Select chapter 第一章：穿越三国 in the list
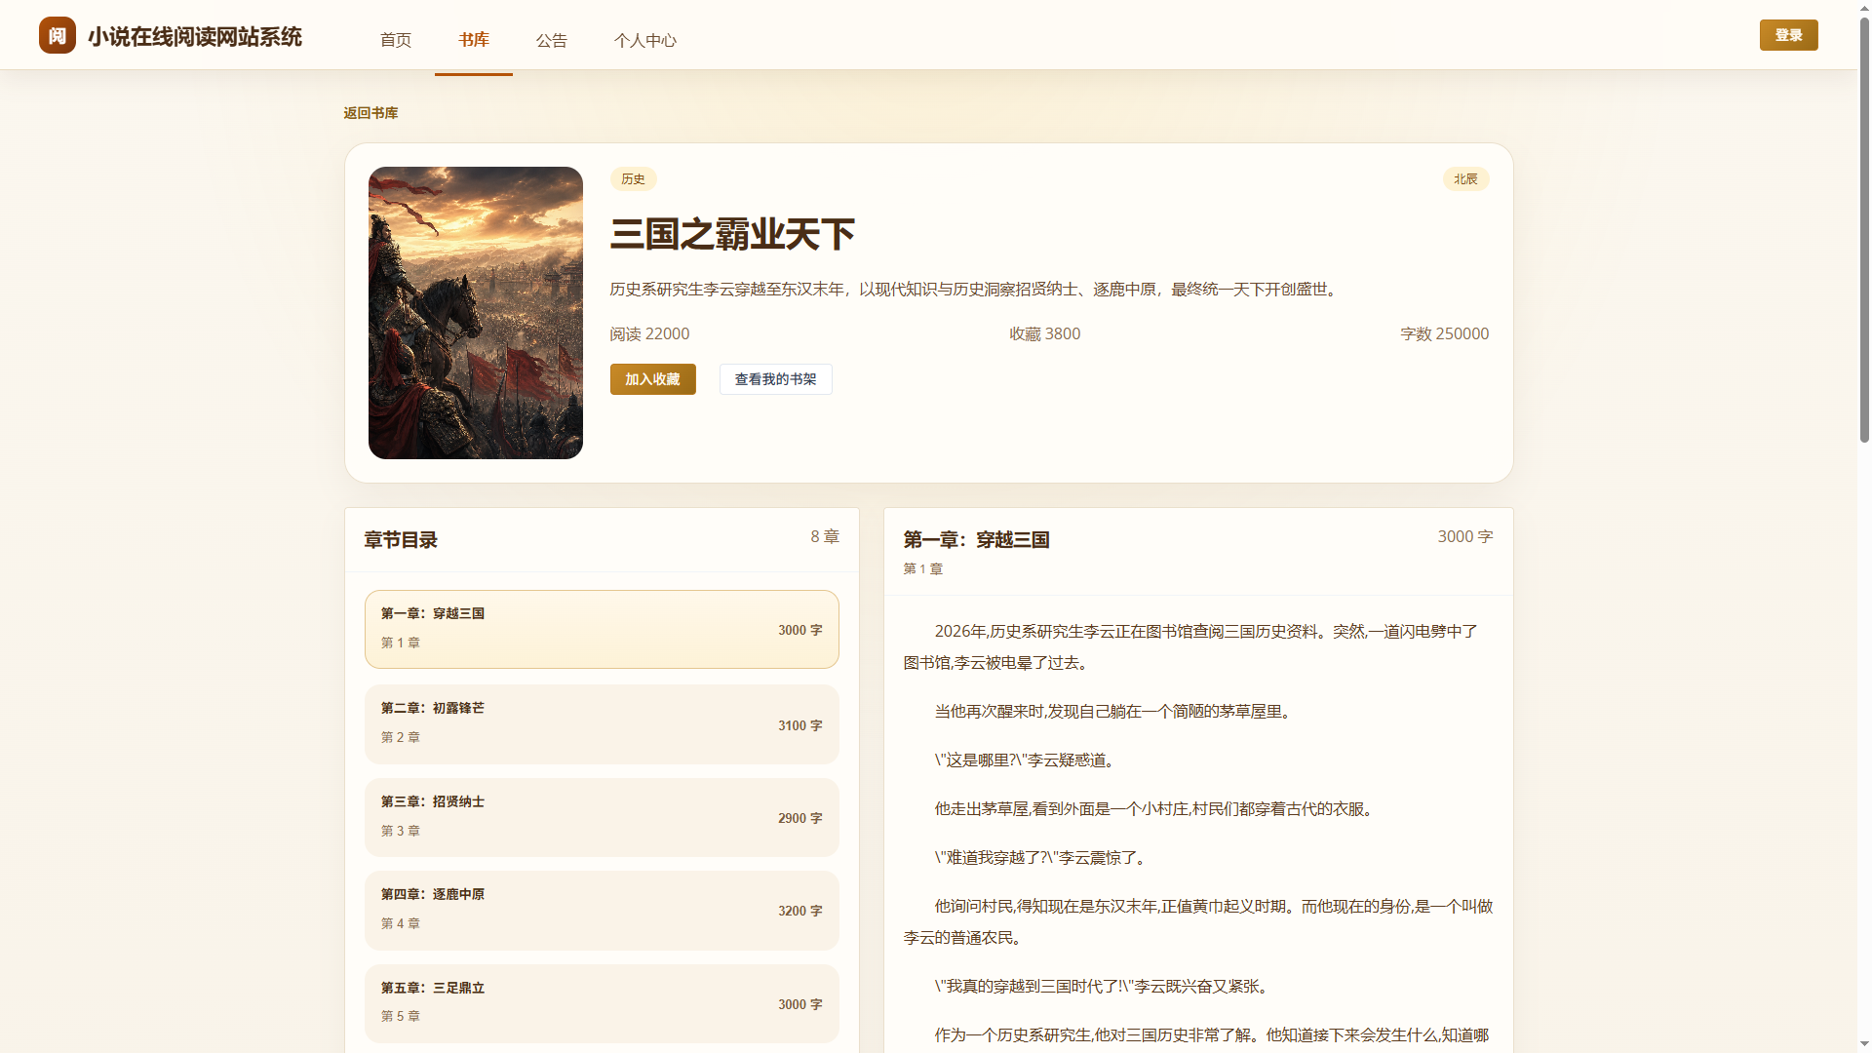 click(602, 629)
